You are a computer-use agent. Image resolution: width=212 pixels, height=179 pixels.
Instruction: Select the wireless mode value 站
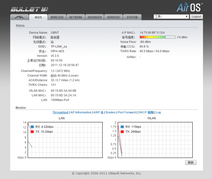click(52, 42)
